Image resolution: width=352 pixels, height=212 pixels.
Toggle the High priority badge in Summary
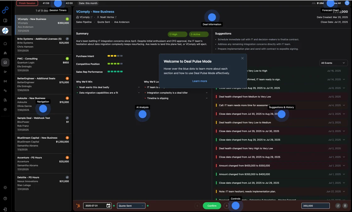tap(177, 34)
